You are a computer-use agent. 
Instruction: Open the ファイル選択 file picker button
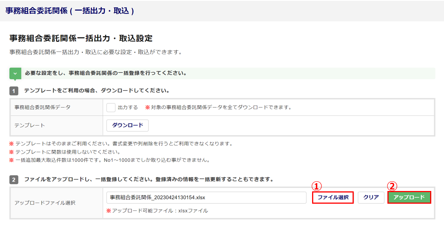(x=333, y=197)
